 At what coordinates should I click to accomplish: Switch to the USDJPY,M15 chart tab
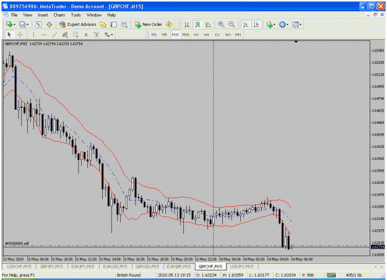click(241, 266)
